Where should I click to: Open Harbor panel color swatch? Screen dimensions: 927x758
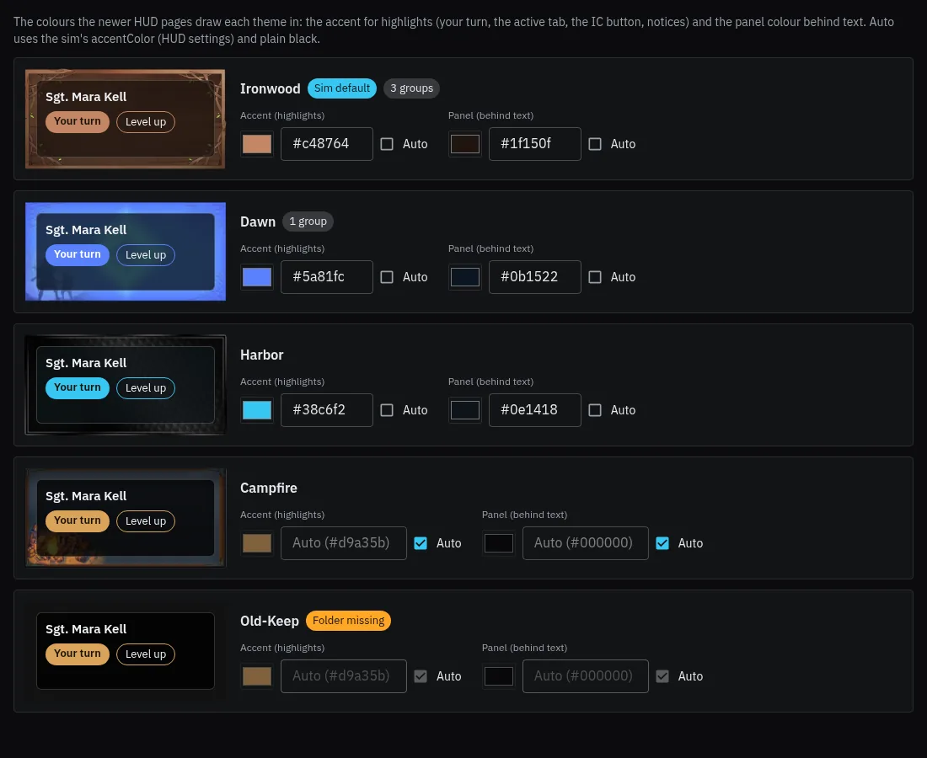(464, 409)
